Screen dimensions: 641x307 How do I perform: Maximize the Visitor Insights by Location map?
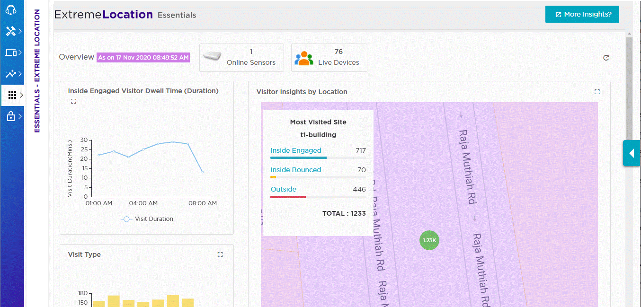(x=597, y=92)
